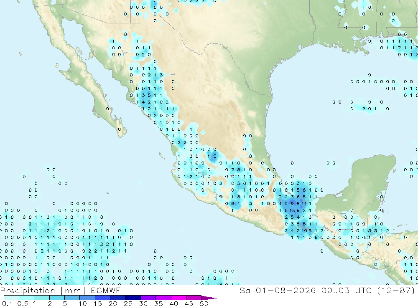Click the 40–45 mm magenta legend swatch
Image resolution: width=418 pixels, height=306 pixels.
coord(178,298)
